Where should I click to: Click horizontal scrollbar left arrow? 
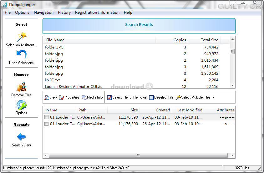coord(46,155)
